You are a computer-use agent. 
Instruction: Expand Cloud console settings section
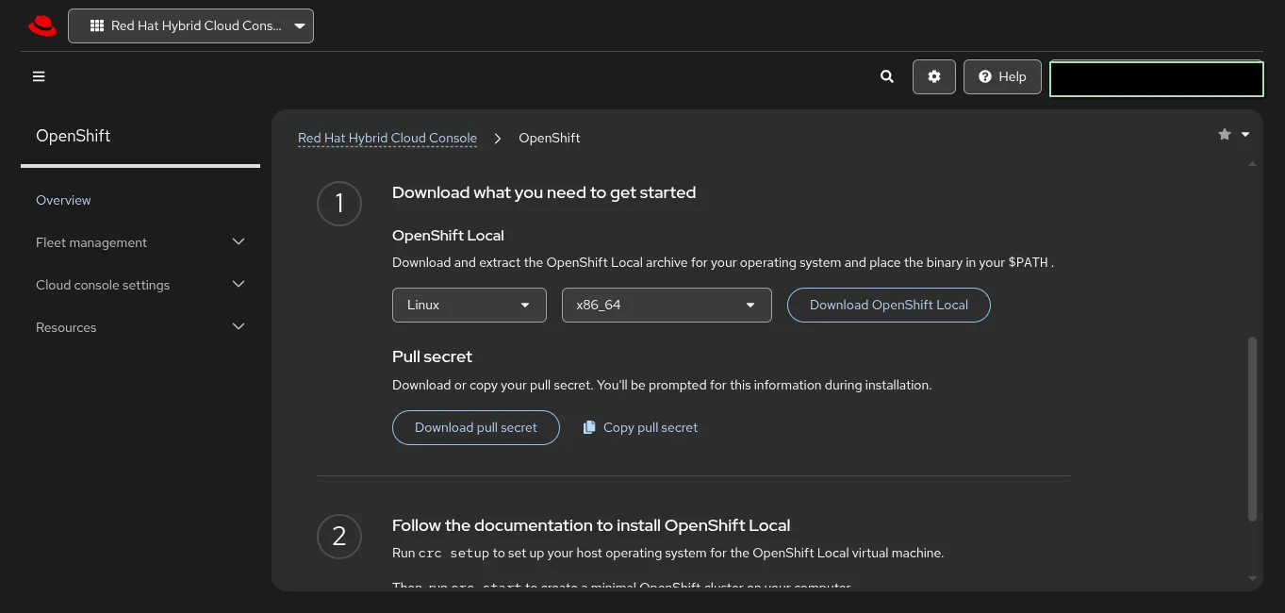[x=140, y=285]
